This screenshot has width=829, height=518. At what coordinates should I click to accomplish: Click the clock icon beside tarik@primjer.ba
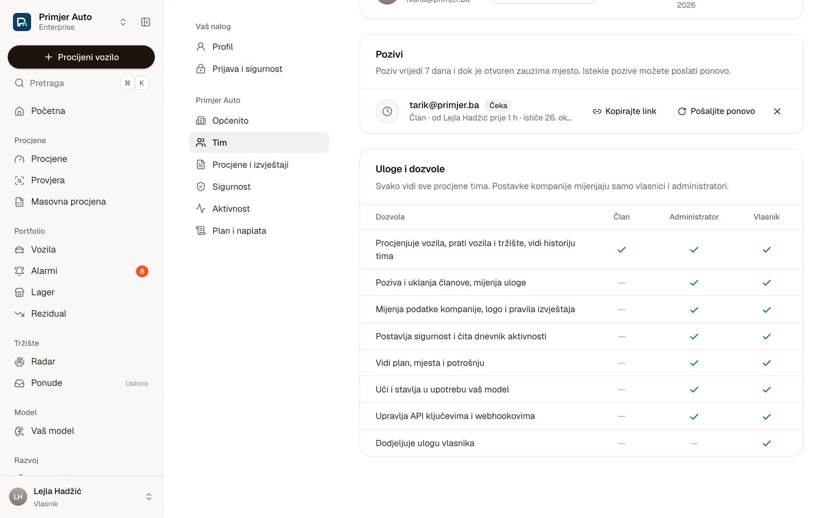[x=387, y=111]
